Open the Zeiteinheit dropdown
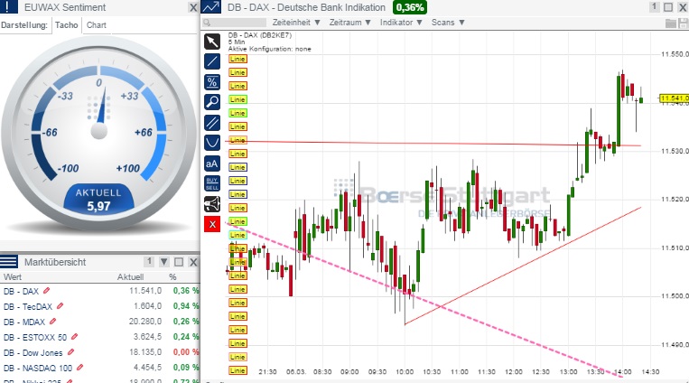689x383 pixels. (x=296, y=23)
